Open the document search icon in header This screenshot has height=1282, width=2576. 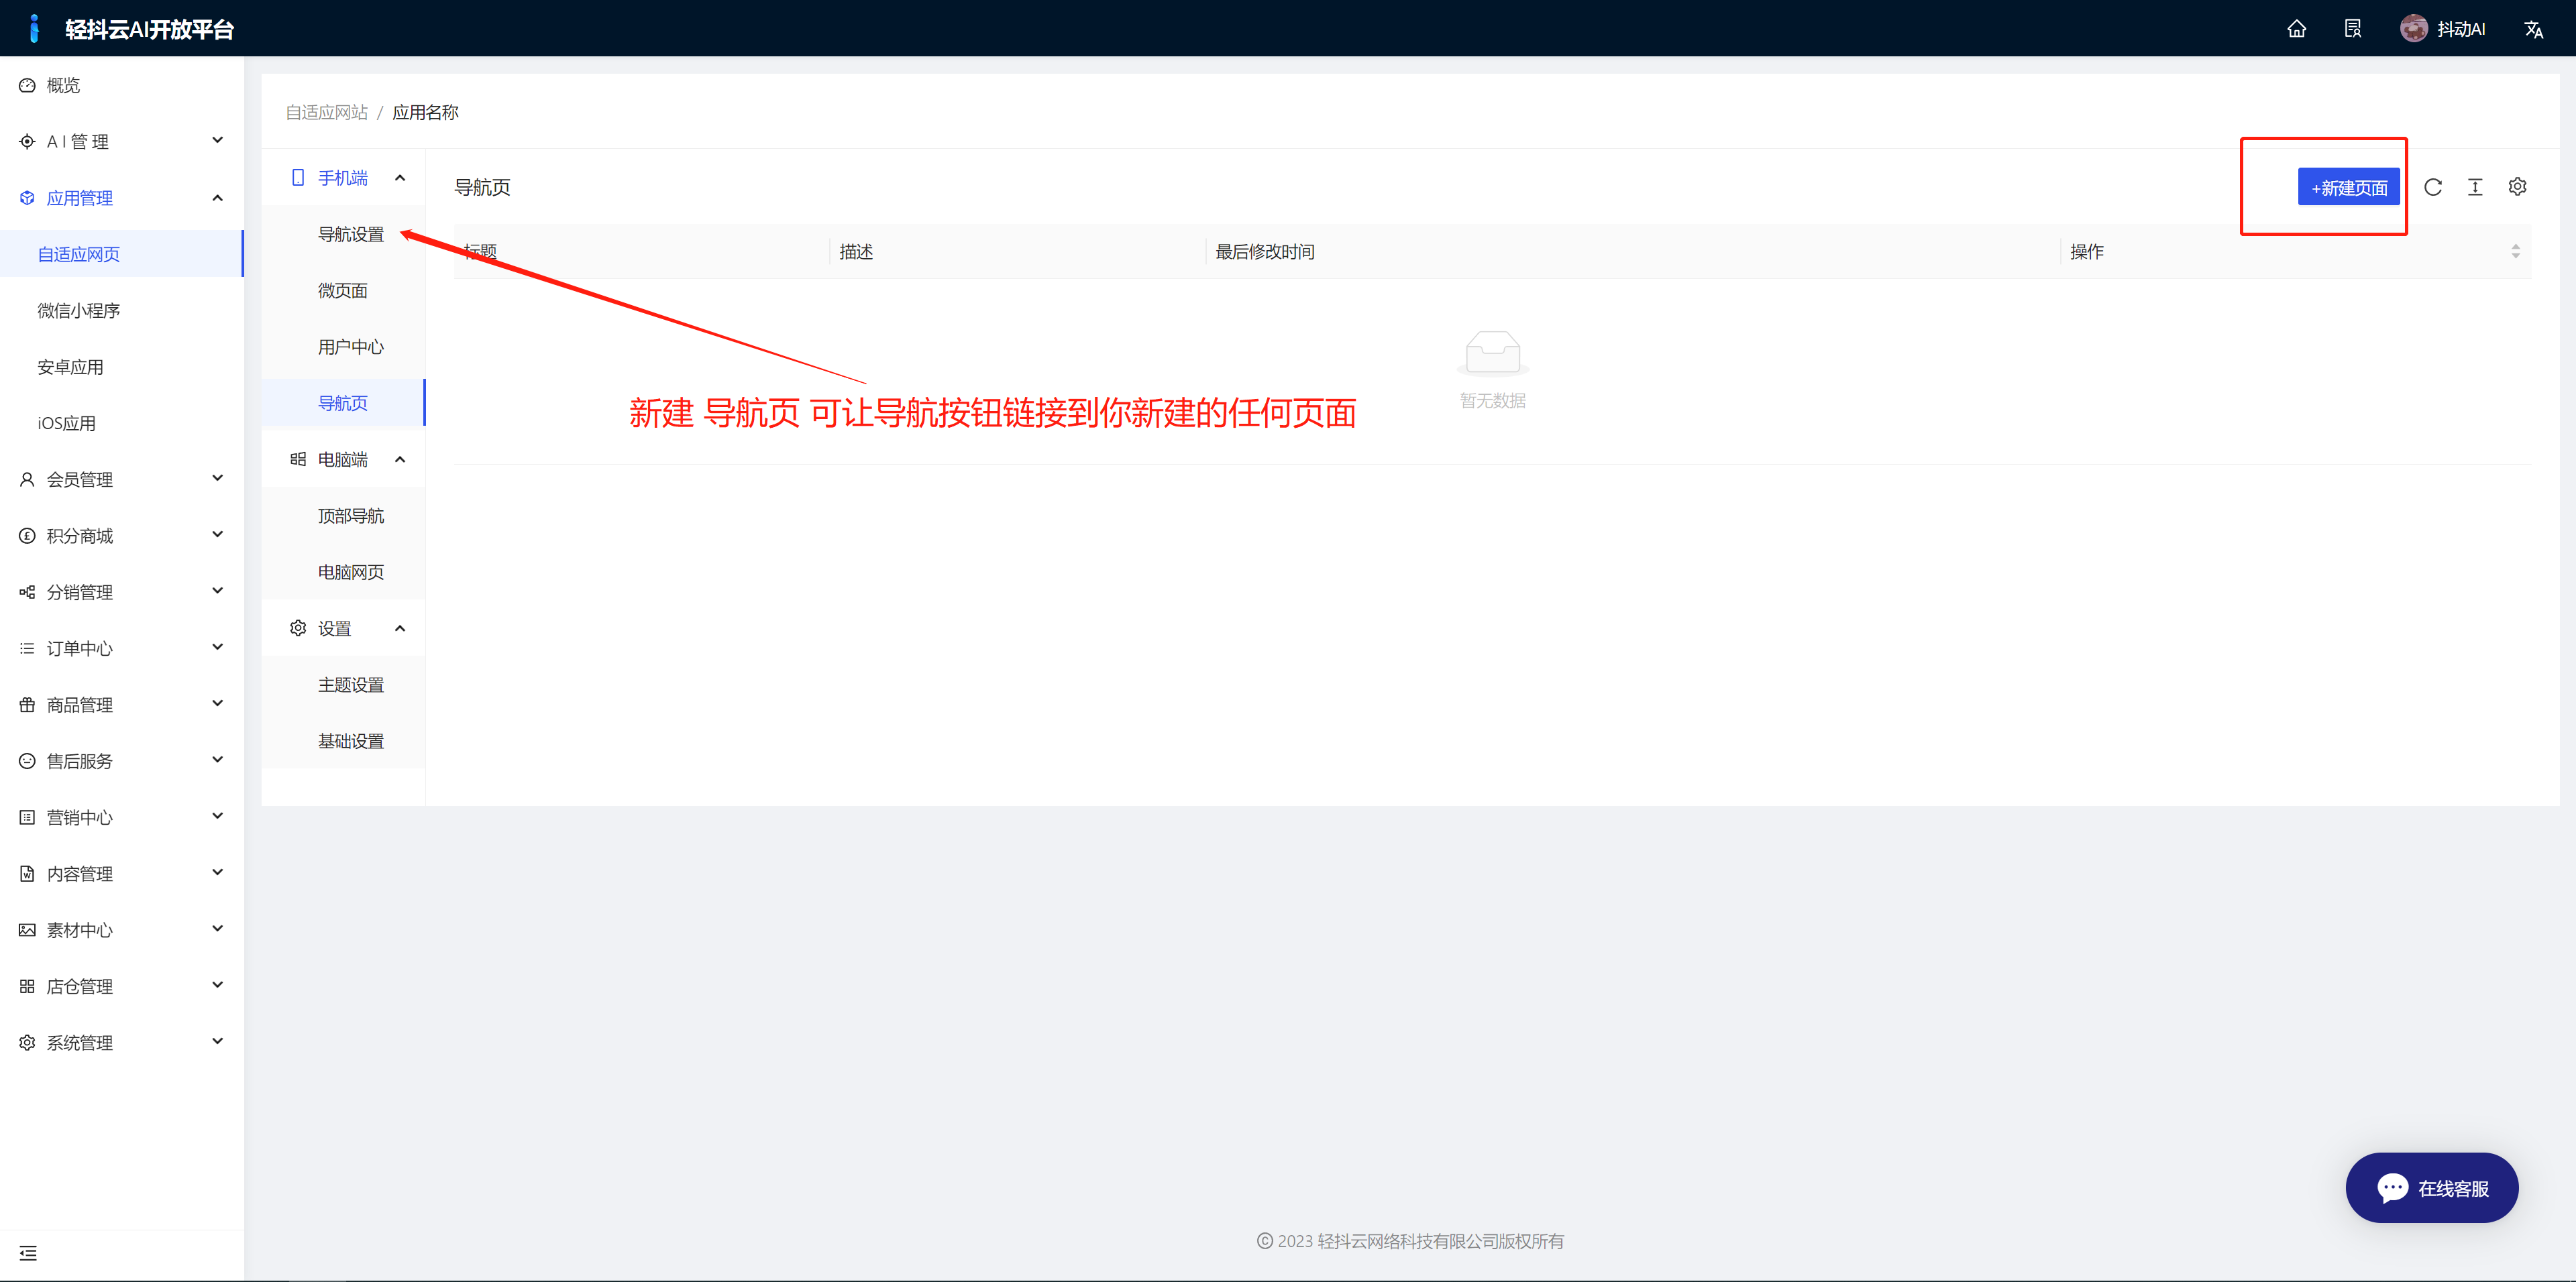(x=2353, y=29)
